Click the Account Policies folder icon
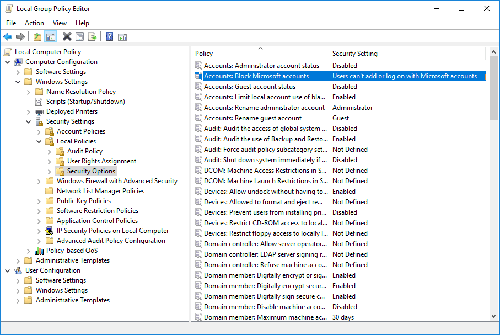The width and height of the screenshot is (500, 335). tap(50, 131)
